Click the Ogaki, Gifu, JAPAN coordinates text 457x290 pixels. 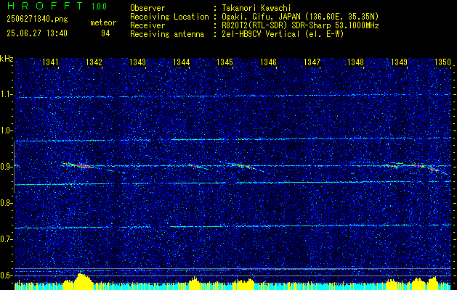[300, 17]
